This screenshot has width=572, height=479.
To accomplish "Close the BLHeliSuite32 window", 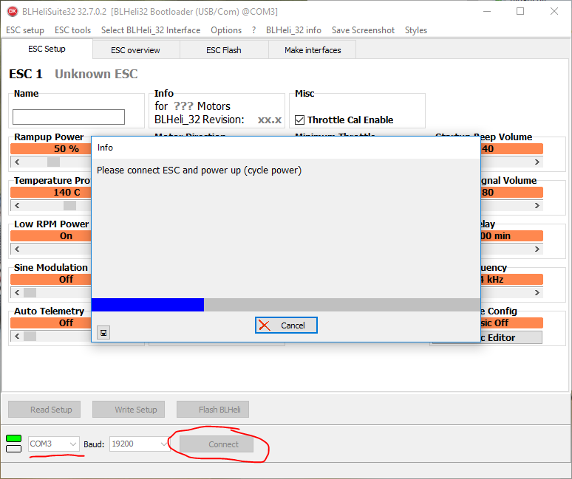I will [554, 11].
